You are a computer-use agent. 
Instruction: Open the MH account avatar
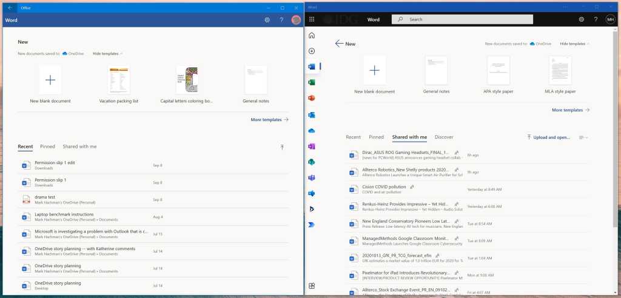610,19
